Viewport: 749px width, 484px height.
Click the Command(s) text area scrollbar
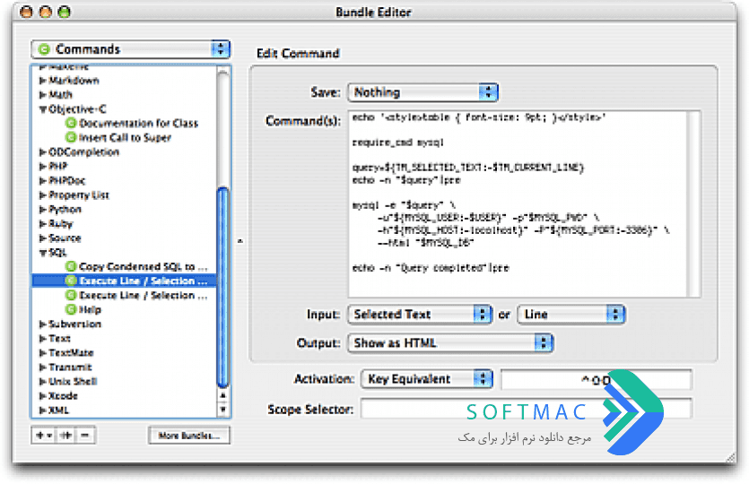pyautogui.click(x=694, y=203)
